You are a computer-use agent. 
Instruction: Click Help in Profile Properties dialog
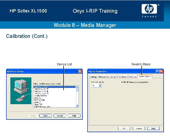153,128
